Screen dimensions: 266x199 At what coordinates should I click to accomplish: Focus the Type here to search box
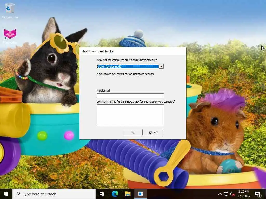point(54,194)
